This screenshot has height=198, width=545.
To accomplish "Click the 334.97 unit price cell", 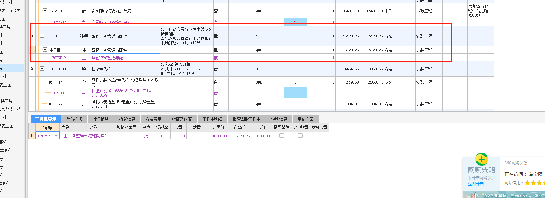I will [348, 104].
